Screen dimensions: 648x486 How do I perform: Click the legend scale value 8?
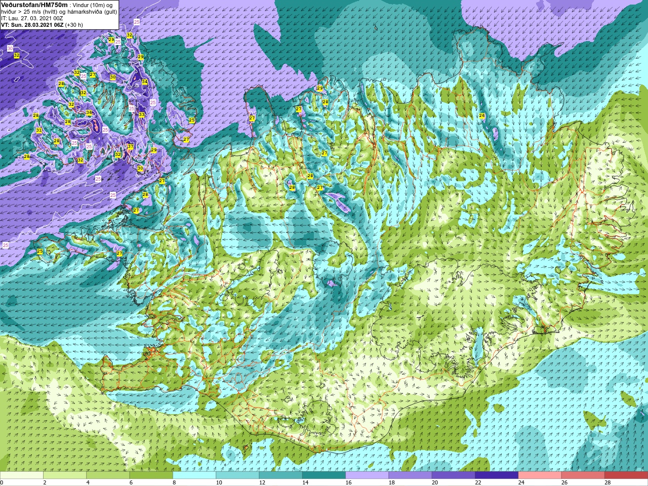tap(174, 482)
